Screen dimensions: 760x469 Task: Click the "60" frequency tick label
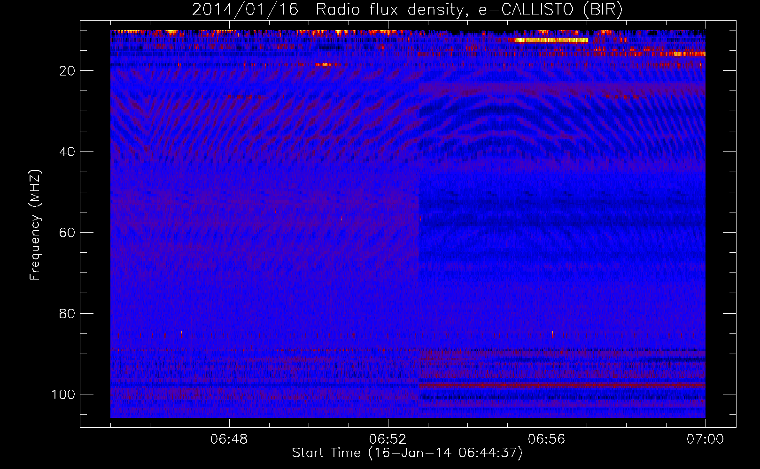tap(67, 233)
